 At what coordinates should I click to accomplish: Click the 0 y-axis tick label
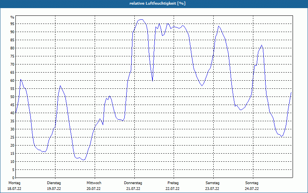coord(13,178)
